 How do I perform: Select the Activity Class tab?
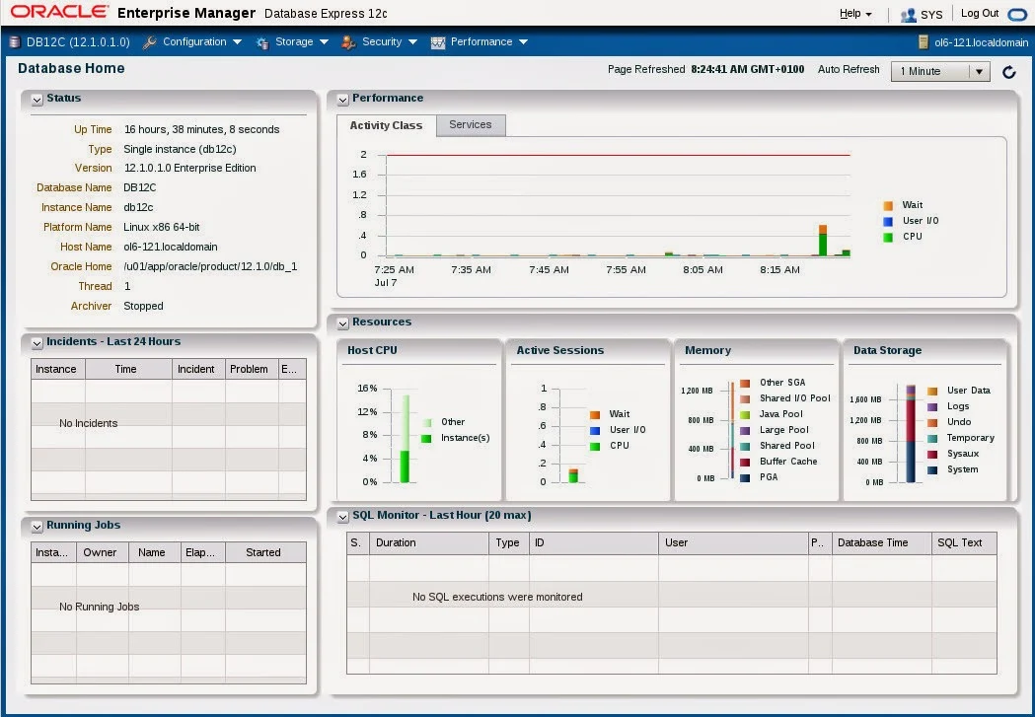coord(386,125)
